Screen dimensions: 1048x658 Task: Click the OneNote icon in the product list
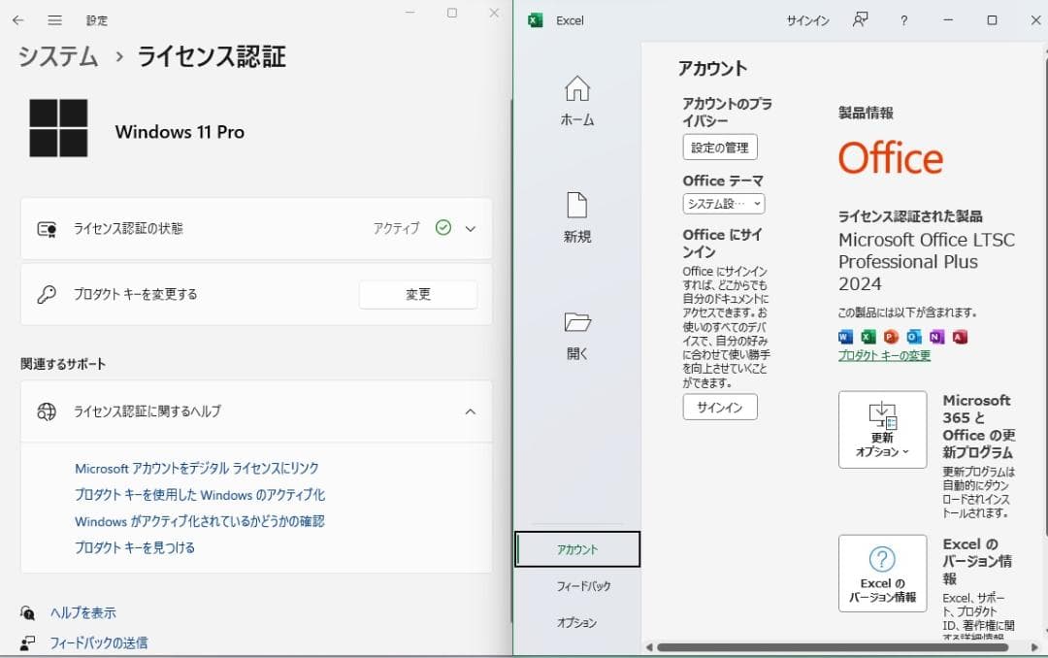point(934,336)
